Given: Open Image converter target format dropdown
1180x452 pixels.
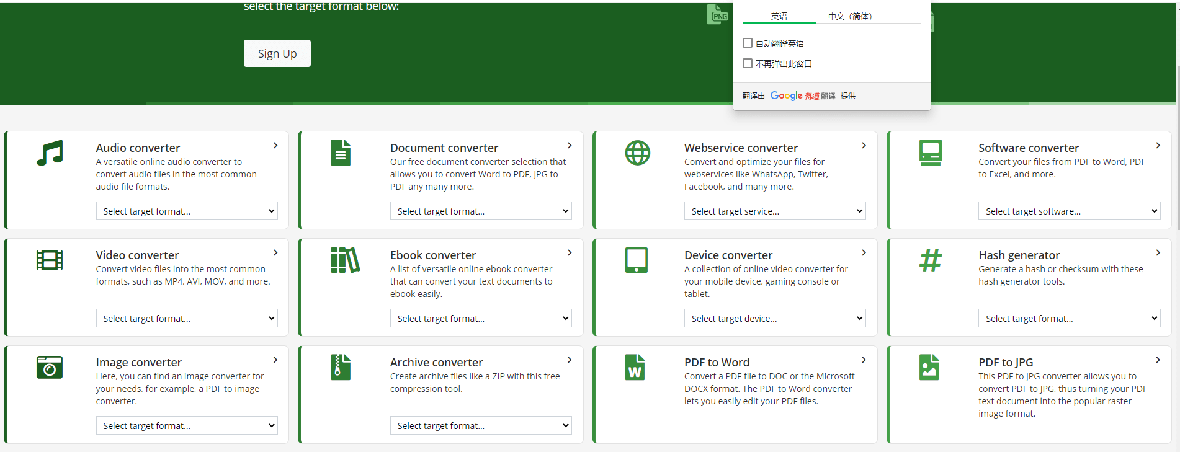Looking at the screenshot, I should [187, 425].
